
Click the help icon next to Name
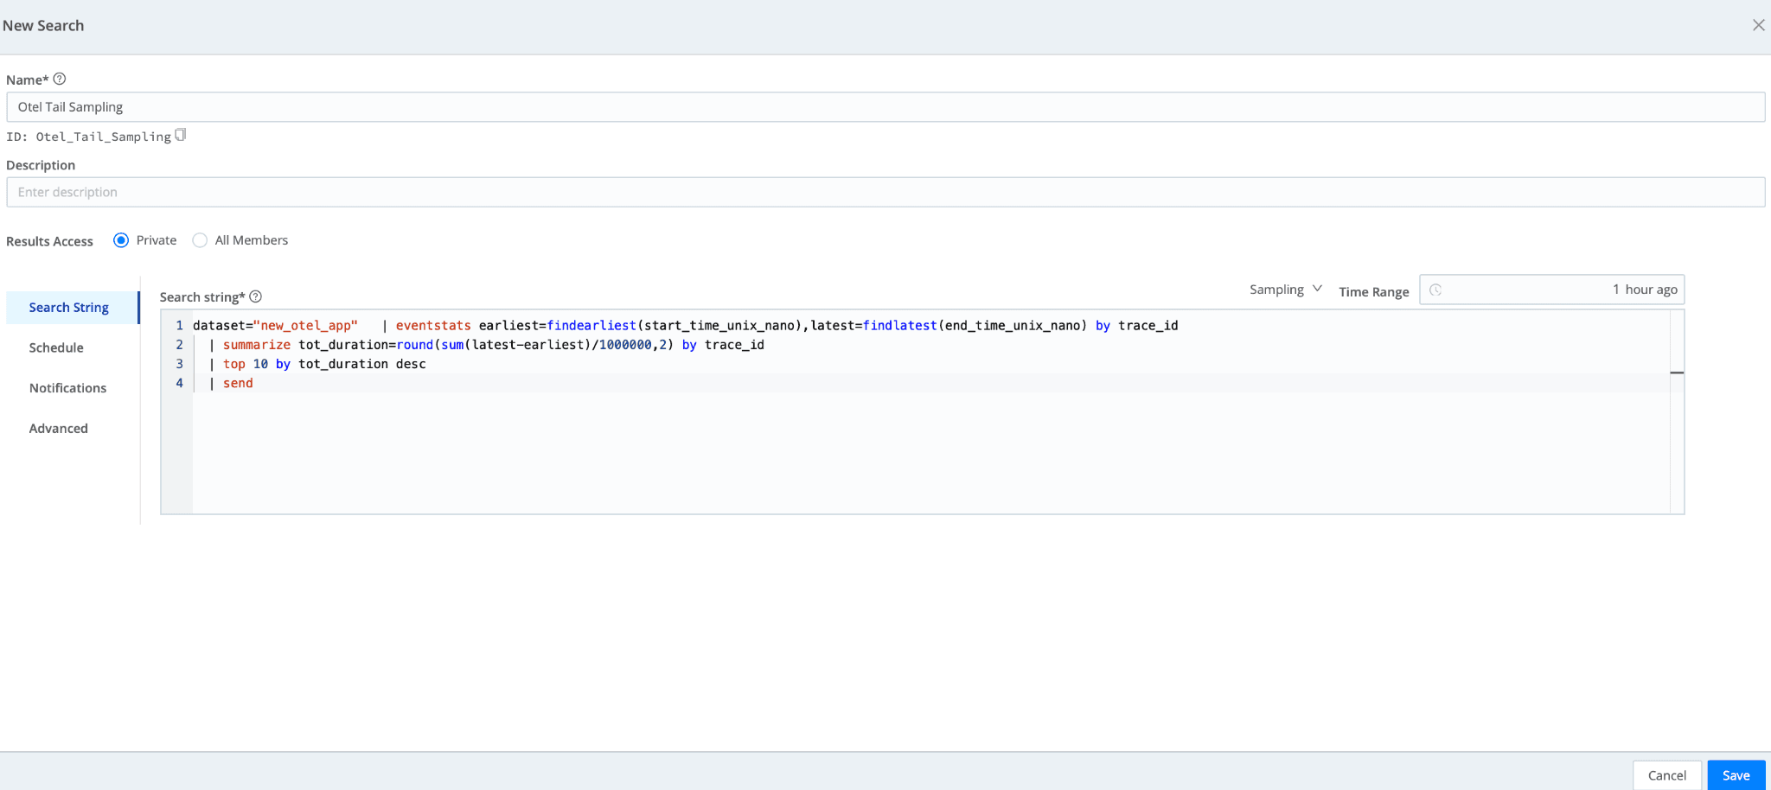(x=60, y=79)
